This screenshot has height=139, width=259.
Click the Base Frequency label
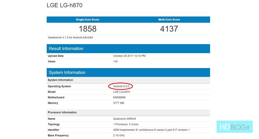[58, 135]
